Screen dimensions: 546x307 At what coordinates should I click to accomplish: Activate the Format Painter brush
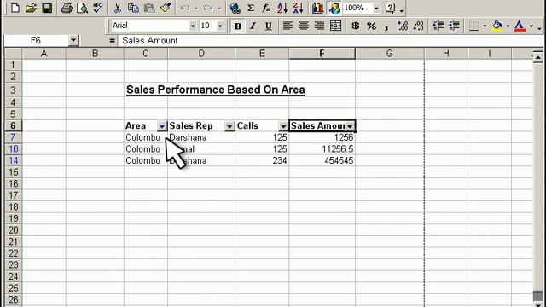[165, 8]
